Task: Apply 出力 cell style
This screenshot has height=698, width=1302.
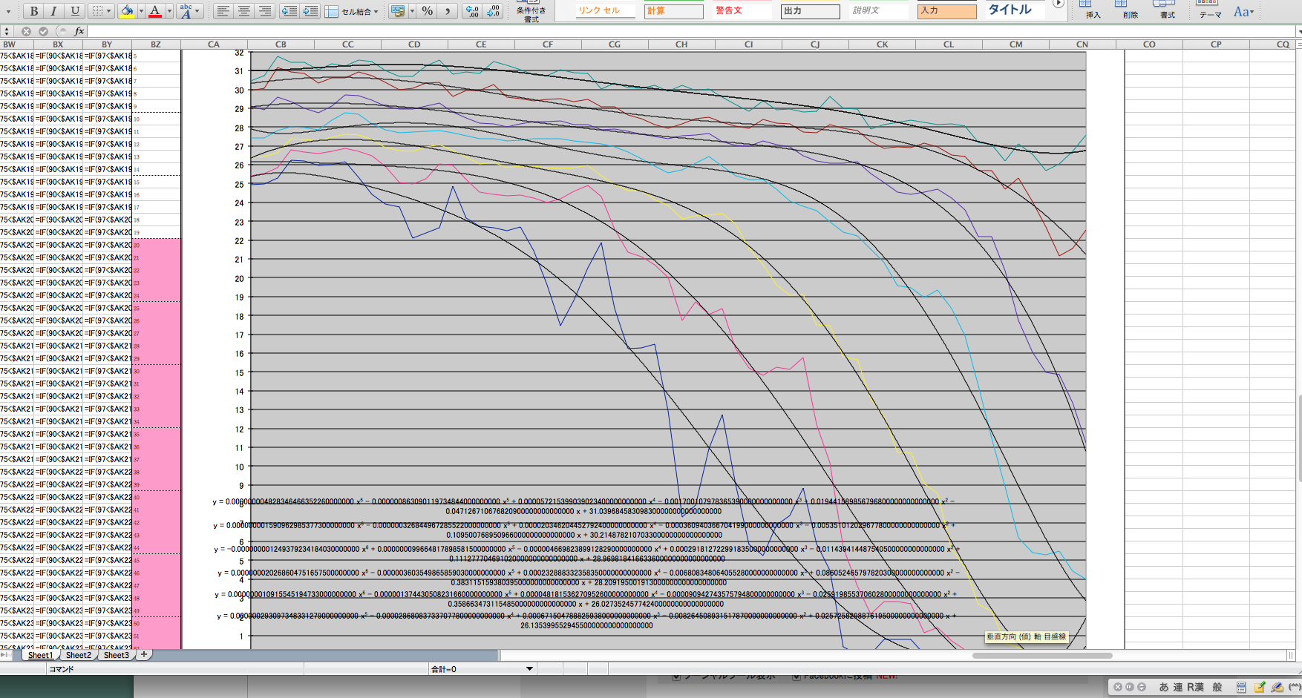Action: click(x=811, y=10)
